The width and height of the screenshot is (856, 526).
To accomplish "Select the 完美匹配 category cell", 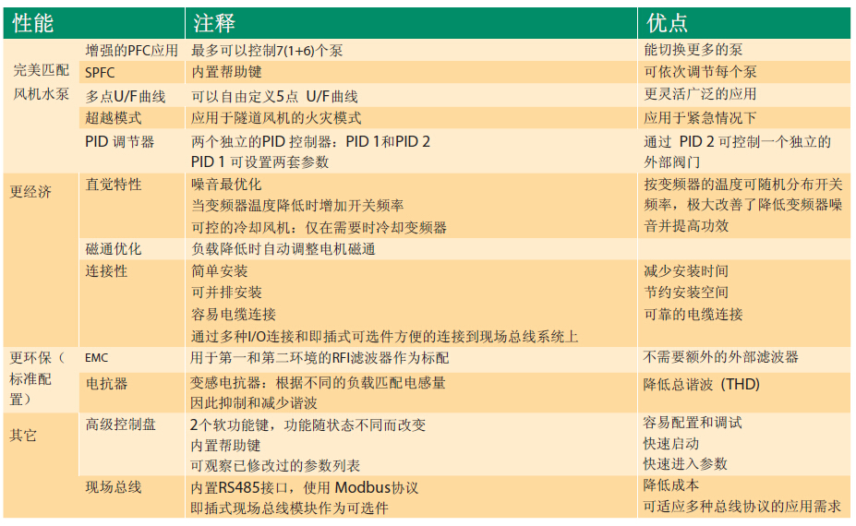I will click(41, 70).
